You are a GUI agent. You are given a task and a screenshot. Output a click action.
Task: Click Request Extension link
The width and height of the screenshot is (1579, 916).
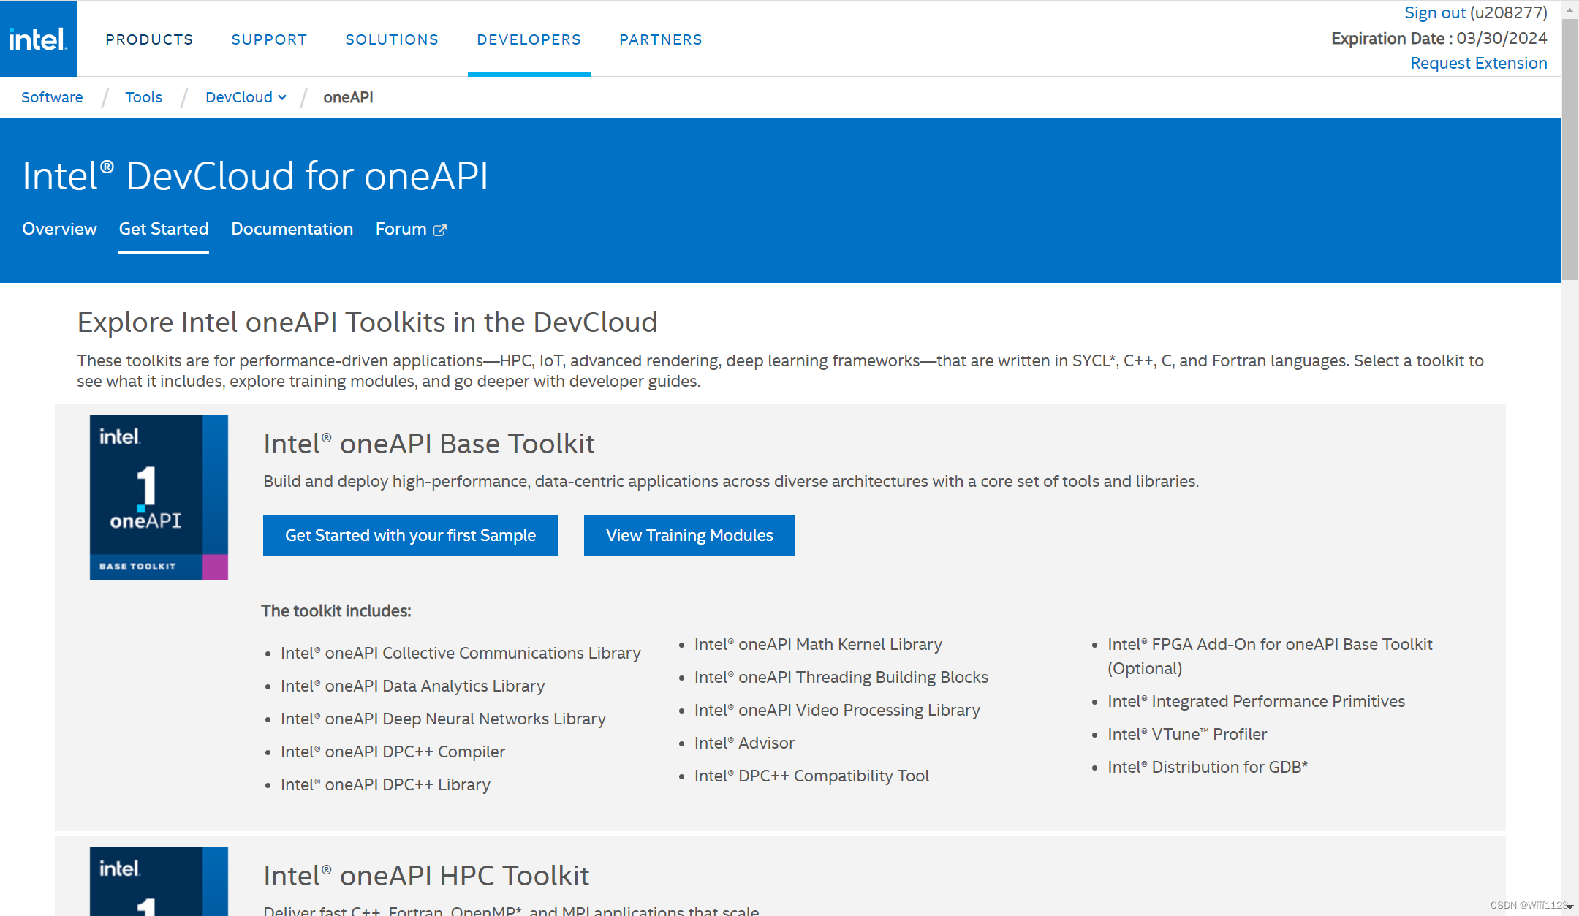(1478, 63)
